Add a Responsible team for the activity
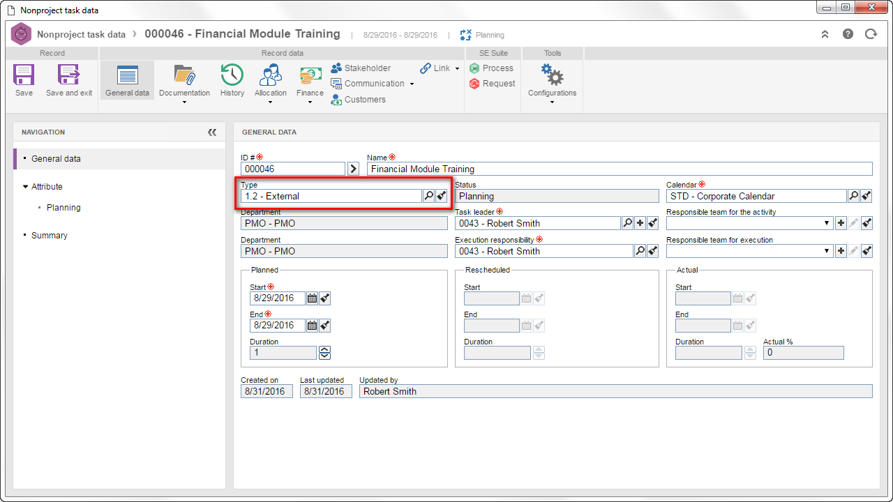This screenshot has height=502, width=893. click(x=841, y=224)
